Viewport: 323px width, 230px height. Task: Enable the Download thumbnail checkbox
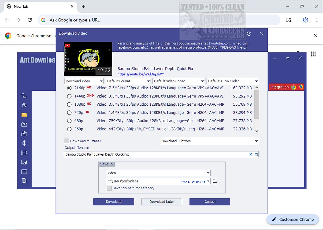click(67, 141)
